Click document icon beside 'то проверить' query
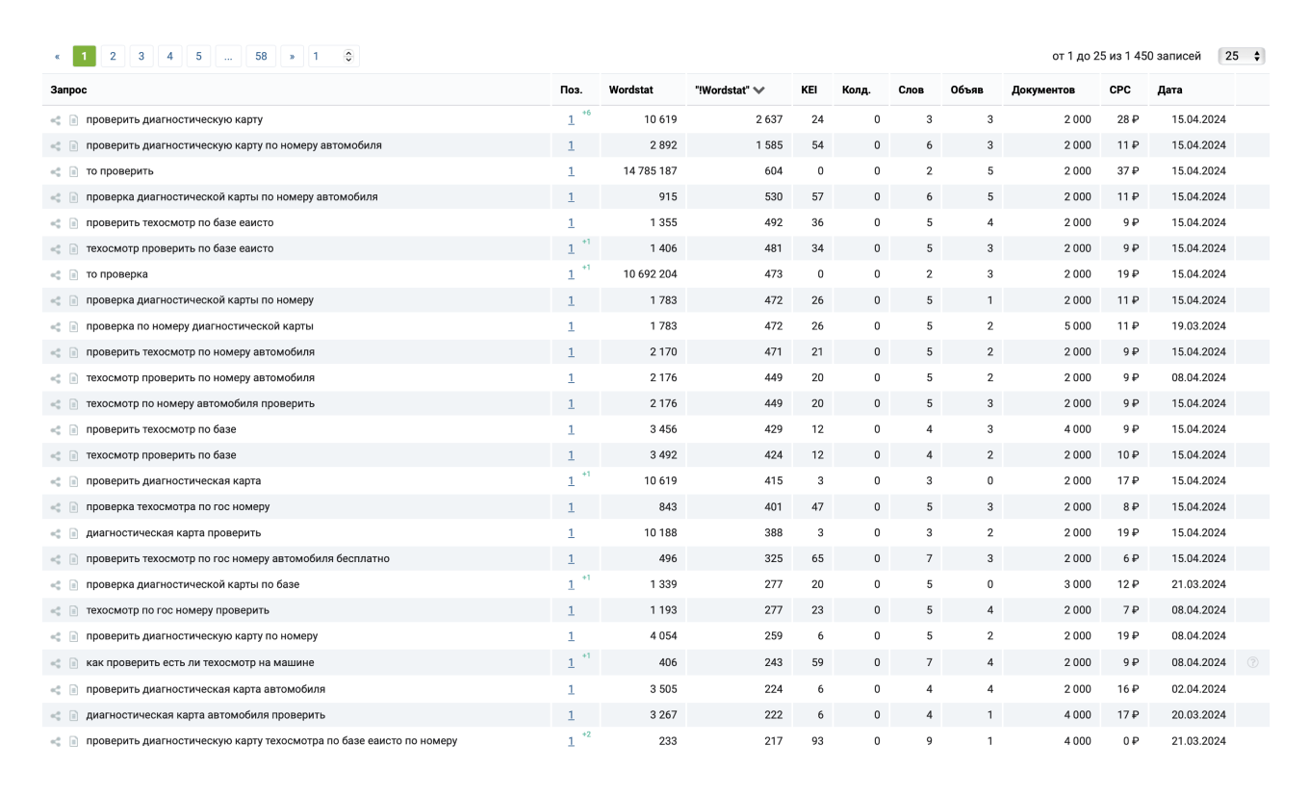Image resolution: width=1309 pixels, height=797 pixels. click(x=73, y=171)
